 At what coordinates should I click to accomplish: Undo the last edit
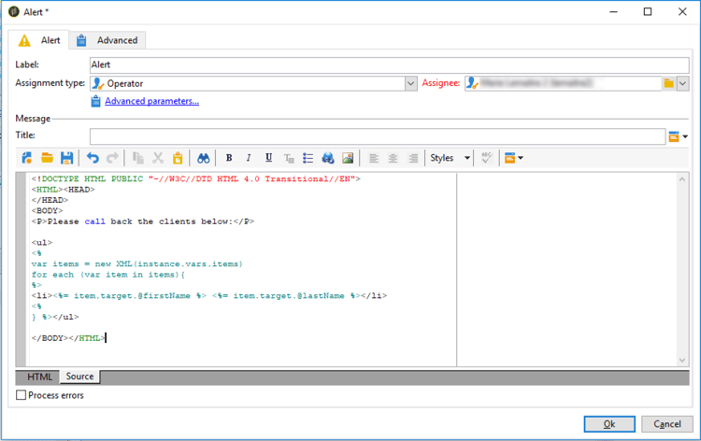(x=93, y=158)
